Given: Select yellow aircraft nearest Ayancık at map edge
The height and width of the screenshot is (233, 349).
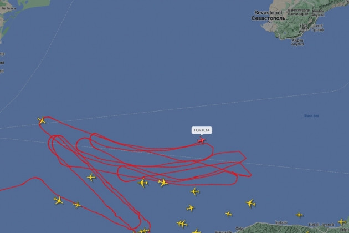Looking at the screenshot, I should click(x=342, y=222).
